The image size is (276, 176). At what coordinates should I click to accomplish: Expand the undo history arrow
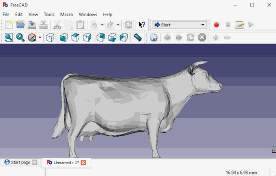pos(102,25)
